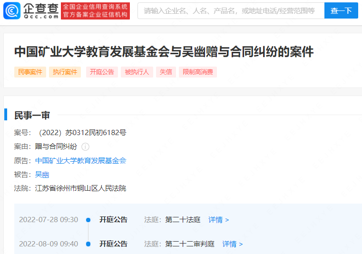
Task: Click timeline dot for 2022-08-09 09:40
Action: (x=88, y=244)
